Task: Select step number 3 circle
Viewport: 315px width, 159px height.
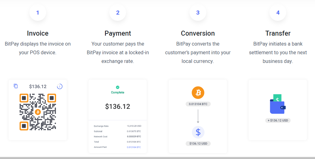Action: [x=198, y=12]
